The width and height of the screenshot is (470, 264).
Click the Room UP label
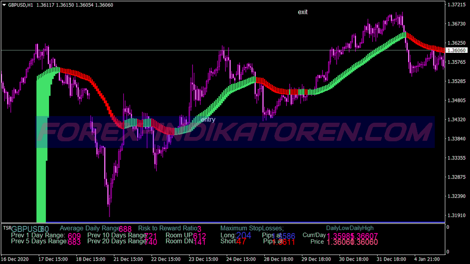click(179, 235)
